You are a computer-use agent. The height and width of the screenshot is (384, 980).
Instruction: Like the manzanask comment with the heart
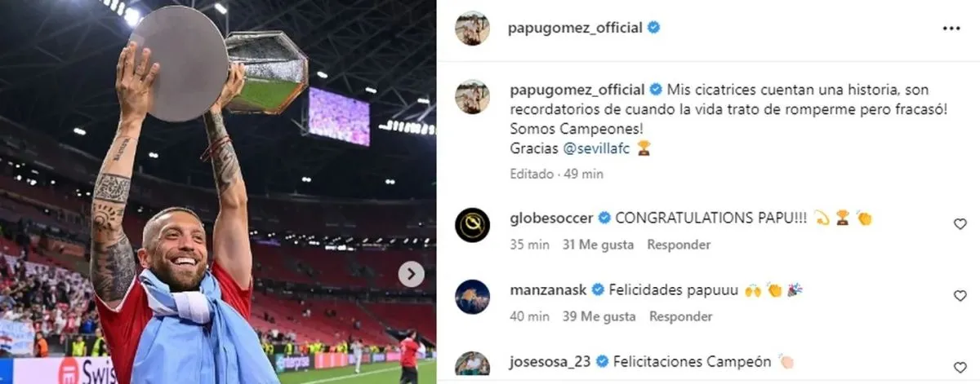tap(960, 296)
